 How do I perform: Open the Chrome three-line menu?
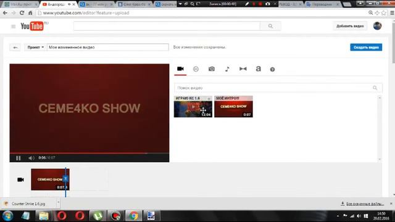coord(392,13)
